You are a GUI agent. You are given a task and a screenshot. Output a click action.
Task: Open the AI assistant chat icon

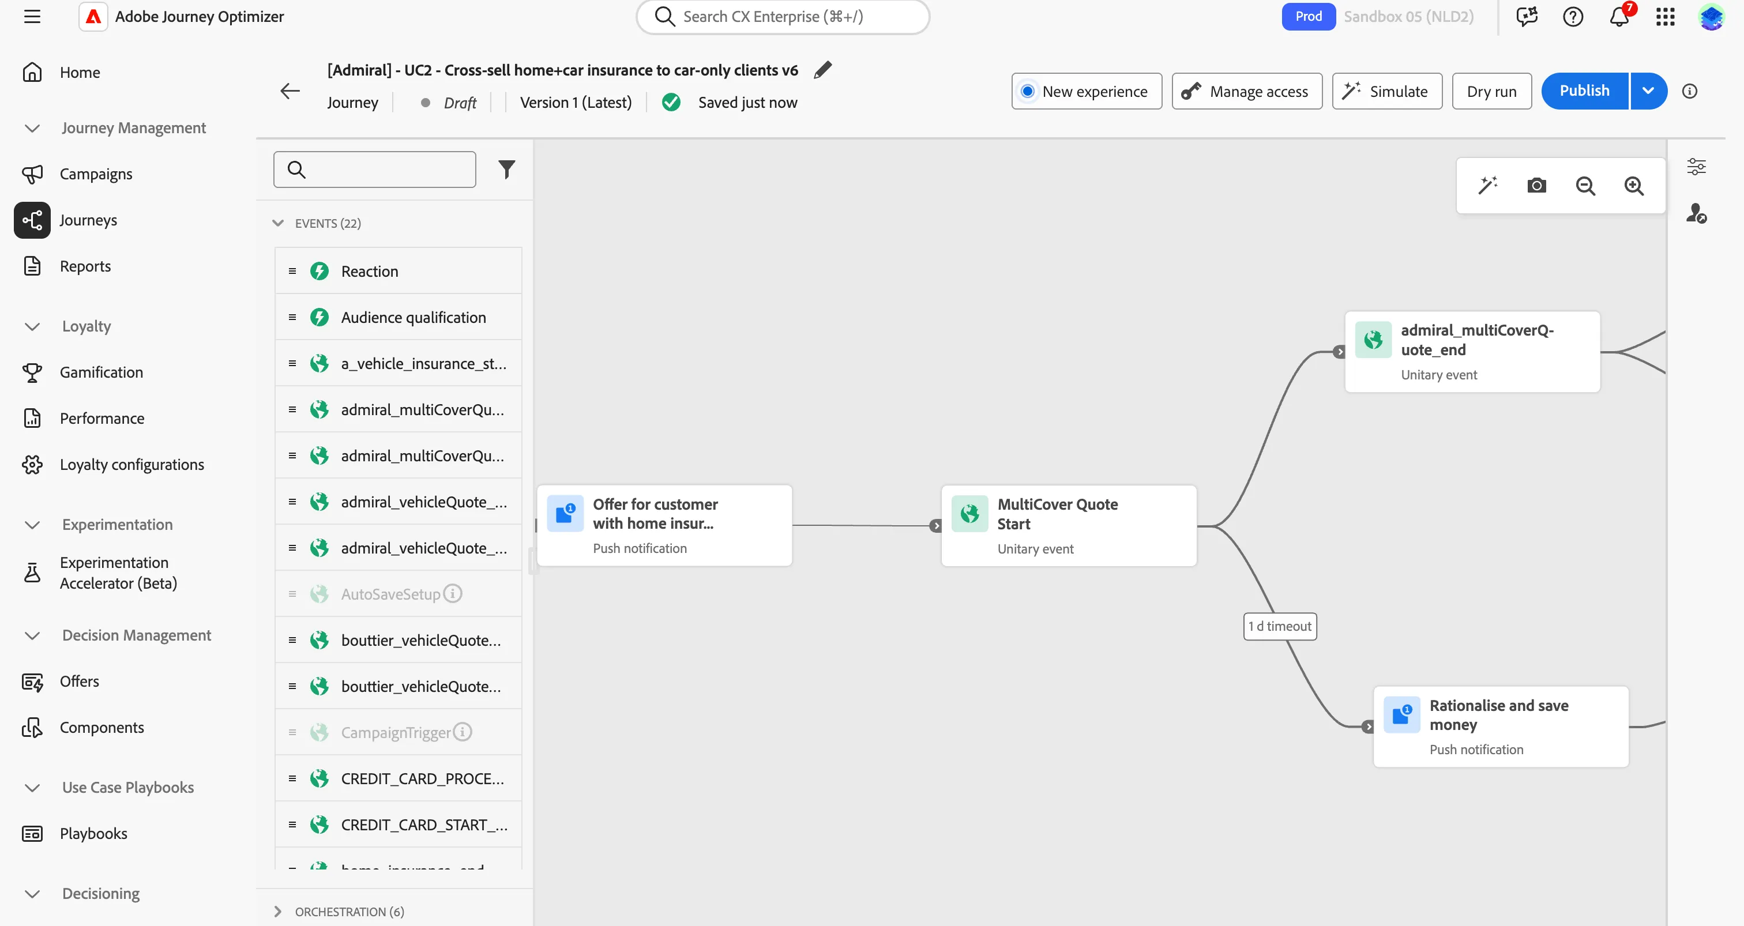(1527, 16)
